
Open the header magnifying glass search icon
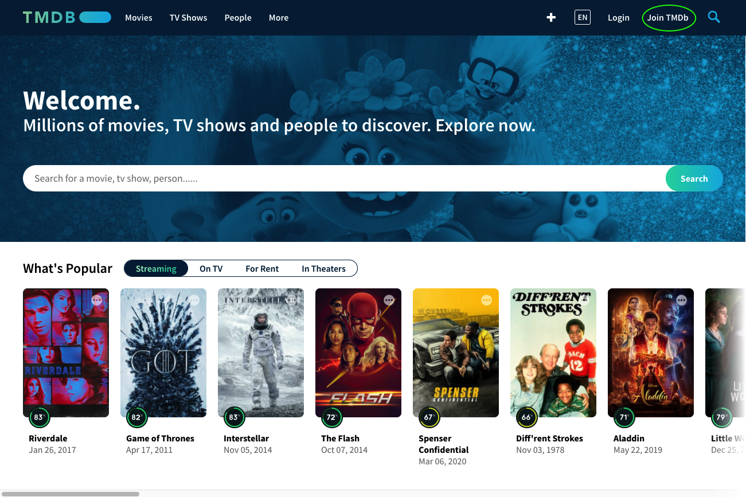coord(713,17)
